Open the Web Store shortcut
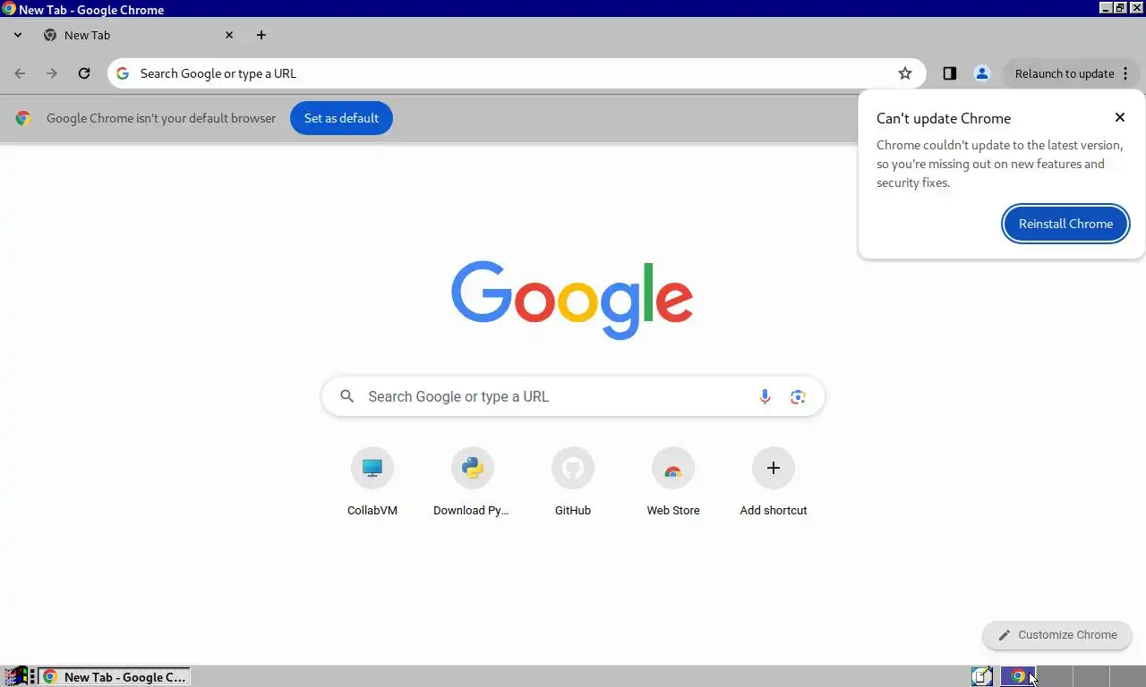The height and width of the screenshot is (687, 1146). point(673,482)
